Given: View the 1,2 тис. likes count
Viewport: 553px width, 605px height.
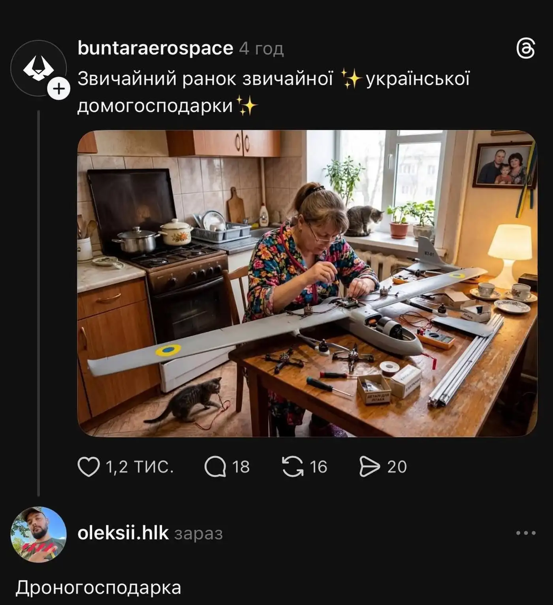Looking at the screenshot, I should (x=139, y=467).
